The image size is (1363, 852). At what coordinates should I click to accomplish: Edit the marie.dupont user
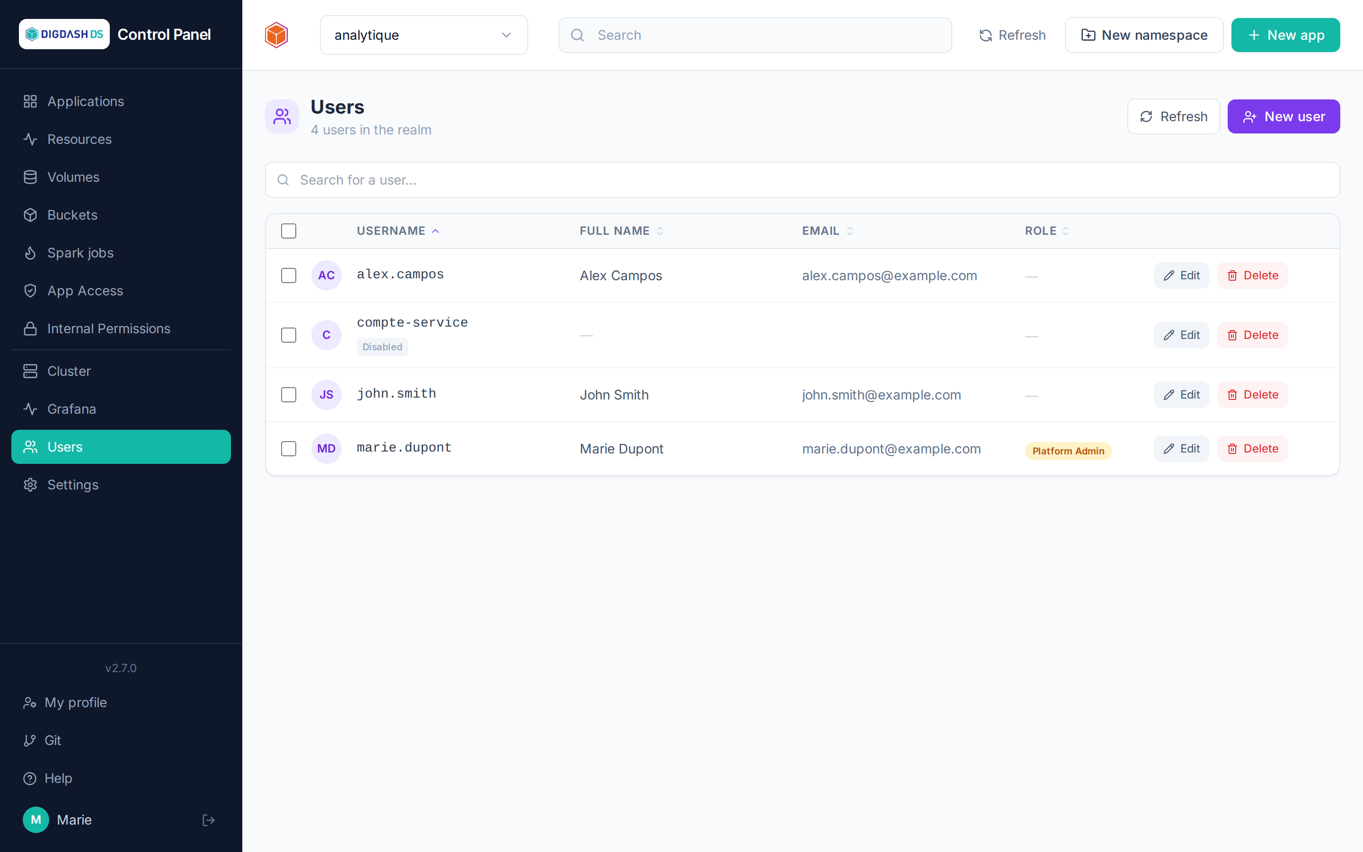1181,449
